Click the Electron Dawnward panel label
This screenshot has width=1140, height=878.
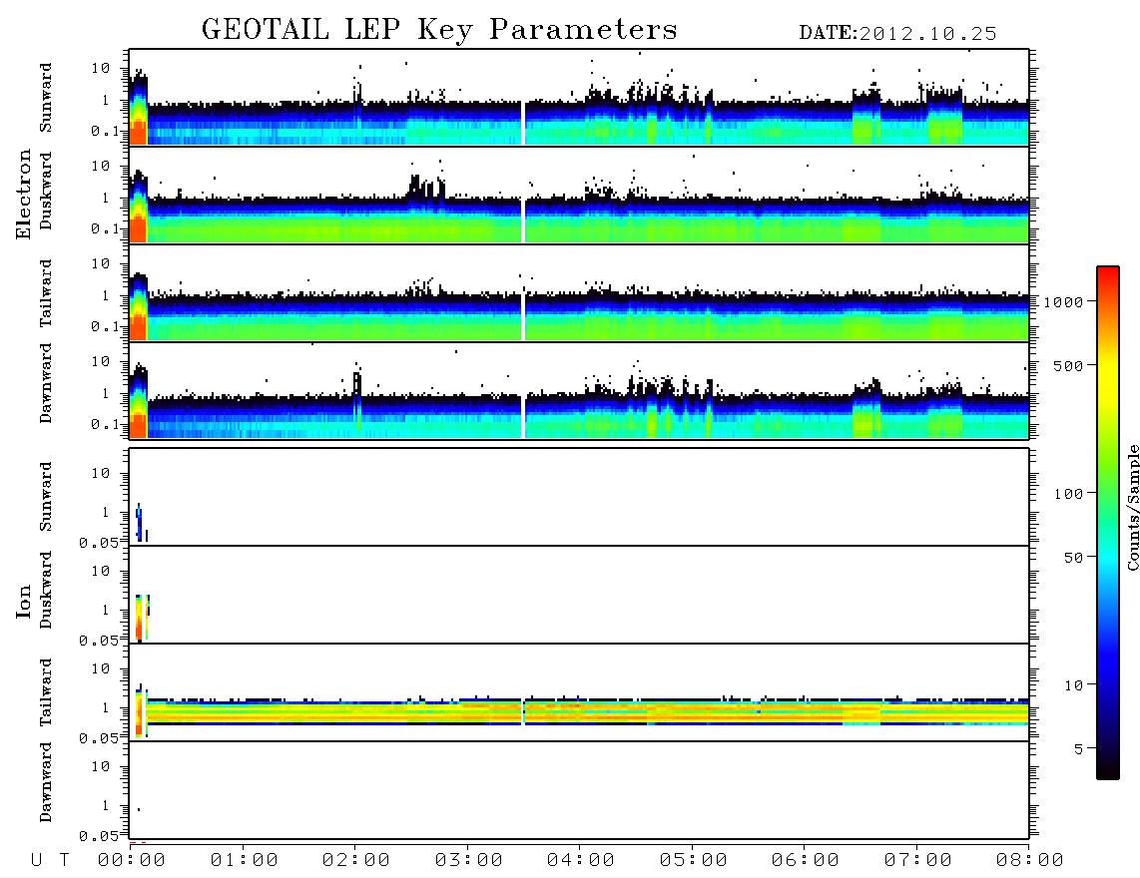[x=46, y=383]
